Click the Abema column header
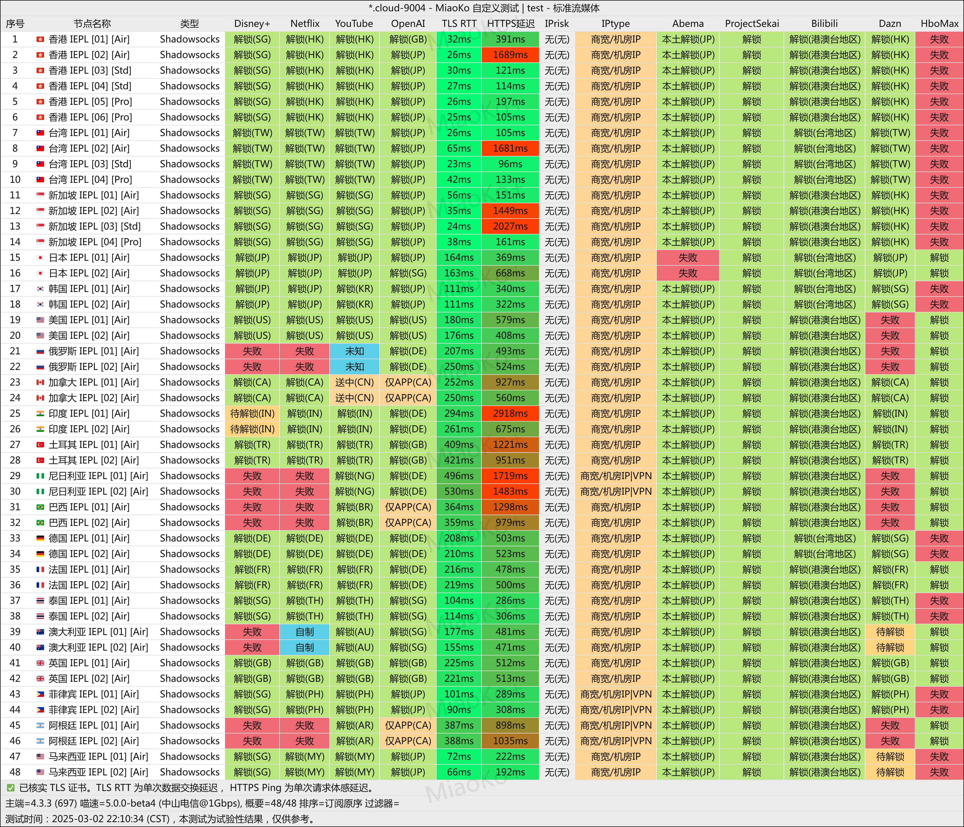 coord(688,24)
